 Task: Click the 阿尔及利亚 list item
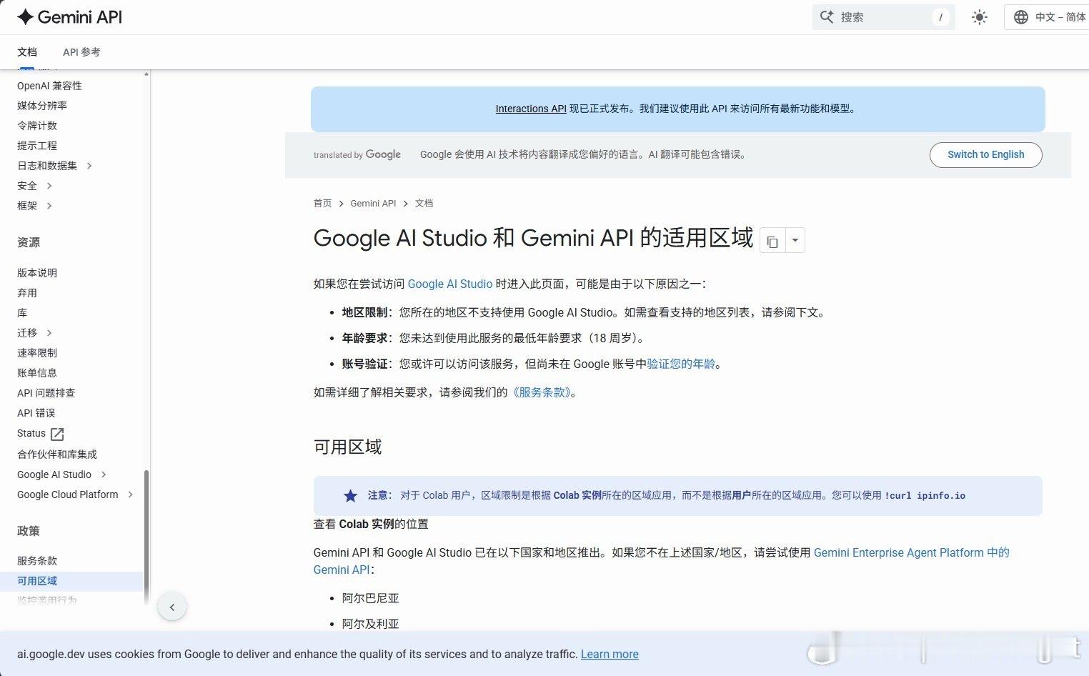click(371, 624)
